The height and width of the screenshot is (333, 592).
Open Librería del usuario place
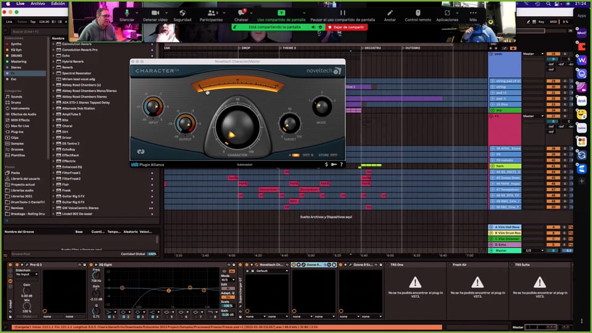(25, 179)
